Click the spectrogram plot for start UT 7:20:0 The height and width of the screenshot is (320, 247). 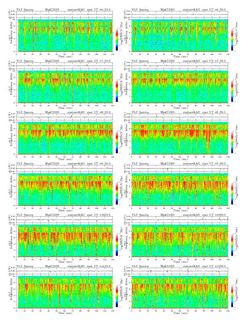(x=65, y=87)
